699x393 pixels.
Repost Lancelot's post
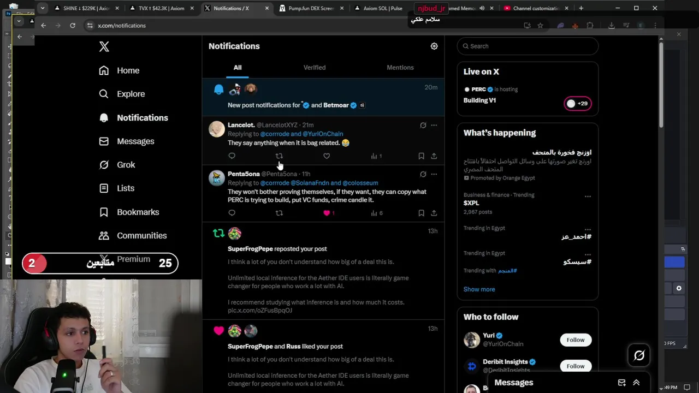(279, 156)
